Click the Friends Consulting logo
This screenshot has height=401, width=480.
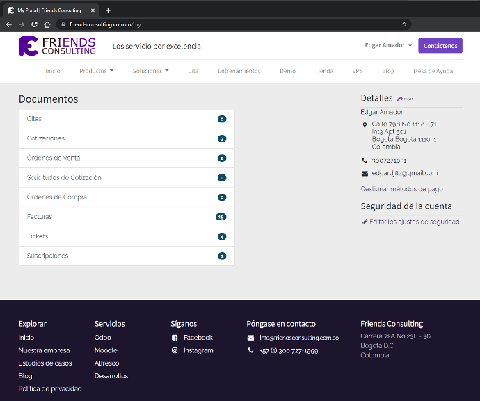(x=58, y=46)
